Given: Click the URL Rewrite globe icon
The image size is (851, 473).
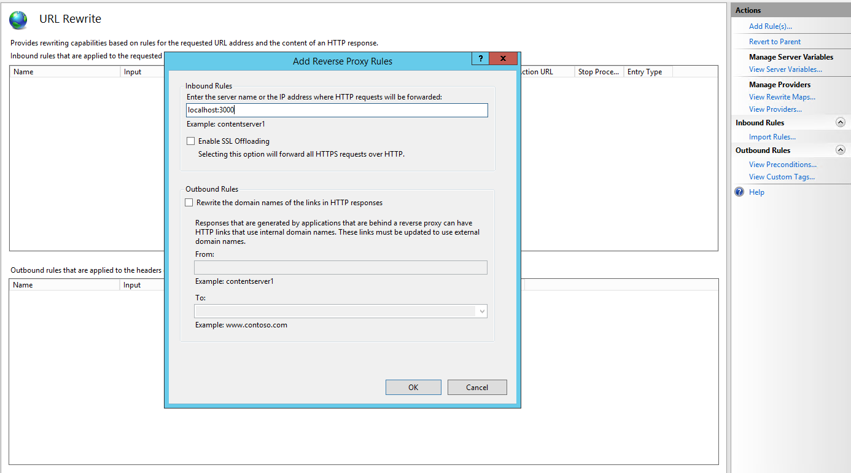Looking at the screenshot, I should (x=18, y=19).
